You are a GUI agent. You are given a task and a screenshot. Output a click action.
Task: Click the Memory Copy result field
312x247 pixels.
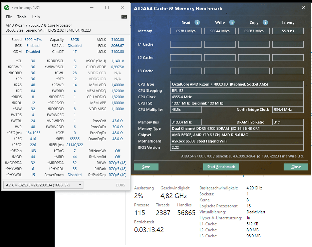click(x=254, y=31)
